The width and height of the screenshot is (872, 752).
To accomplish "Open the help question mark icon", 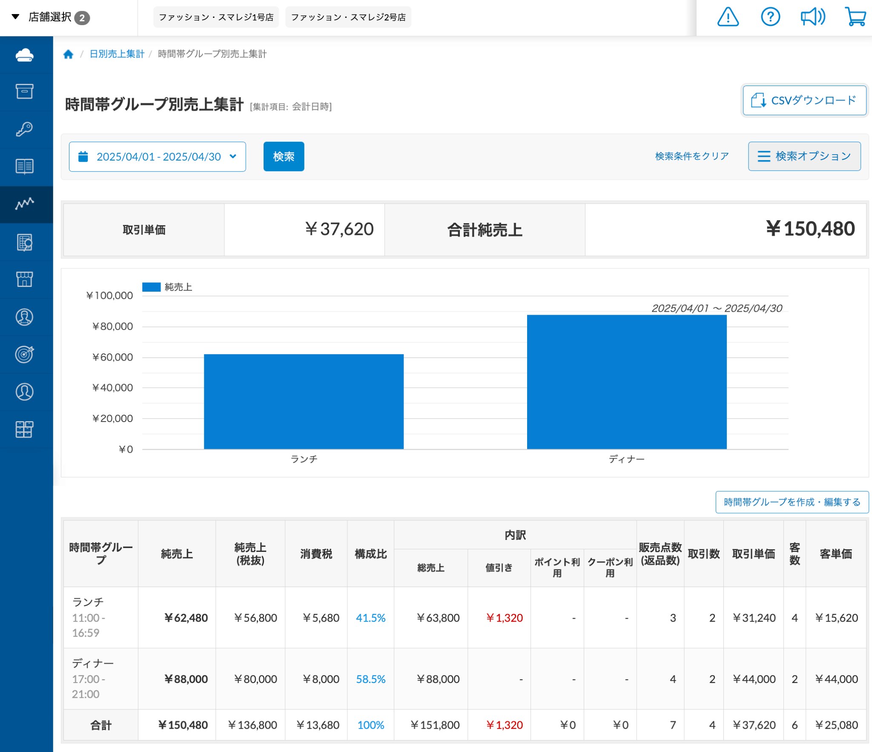I will click(x=770, y=17).
